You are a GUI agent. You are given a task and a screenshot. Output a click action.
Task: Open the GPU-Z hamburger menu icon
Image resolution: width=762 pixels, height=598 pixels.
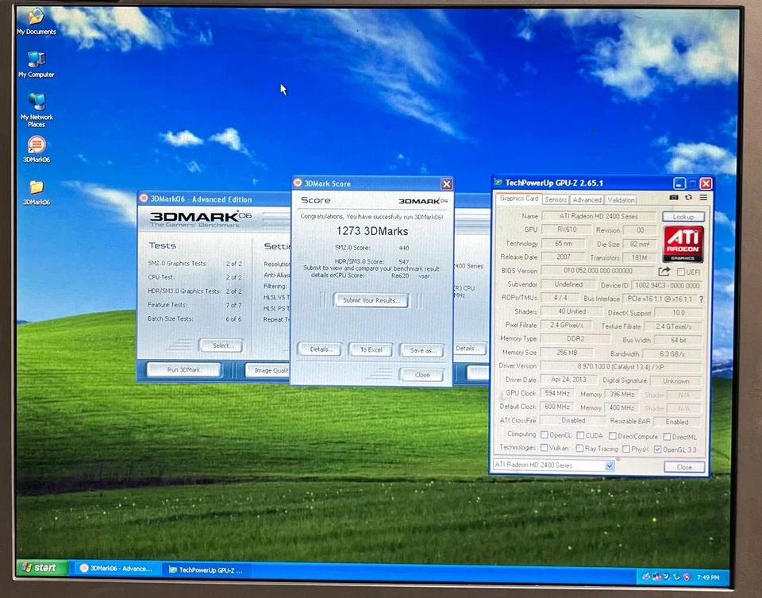[704, 196]
